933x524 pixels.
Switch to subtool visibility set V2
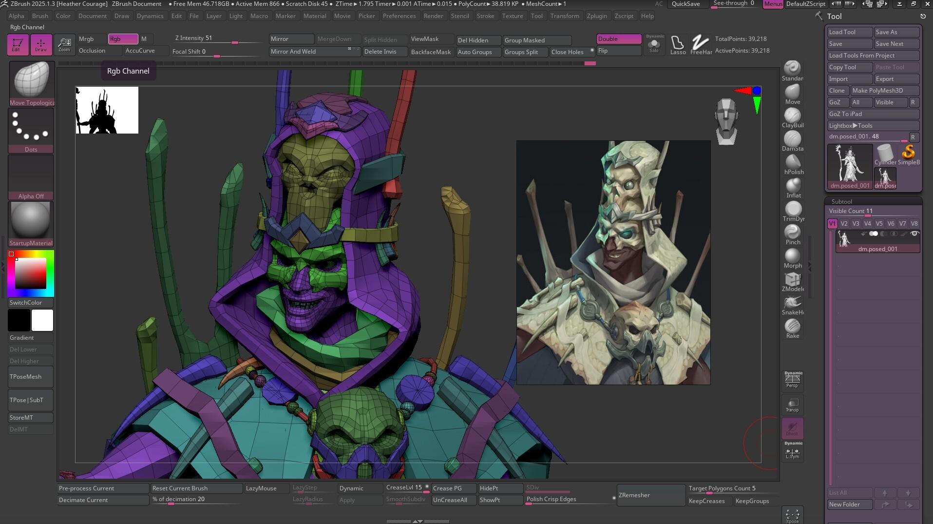tap(844, 224)
